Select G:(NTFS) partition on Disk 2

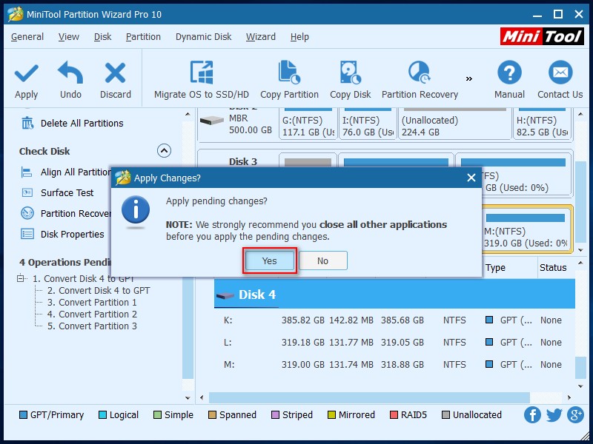[308, 124]
